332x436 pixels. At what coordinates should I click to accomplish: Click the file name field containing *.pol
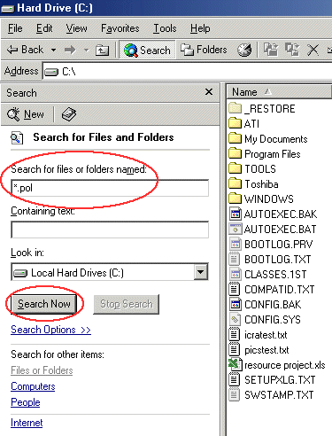tap(110, 188)
